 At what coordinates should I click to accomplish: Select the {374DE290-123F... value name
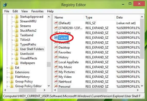coord(70,28)
